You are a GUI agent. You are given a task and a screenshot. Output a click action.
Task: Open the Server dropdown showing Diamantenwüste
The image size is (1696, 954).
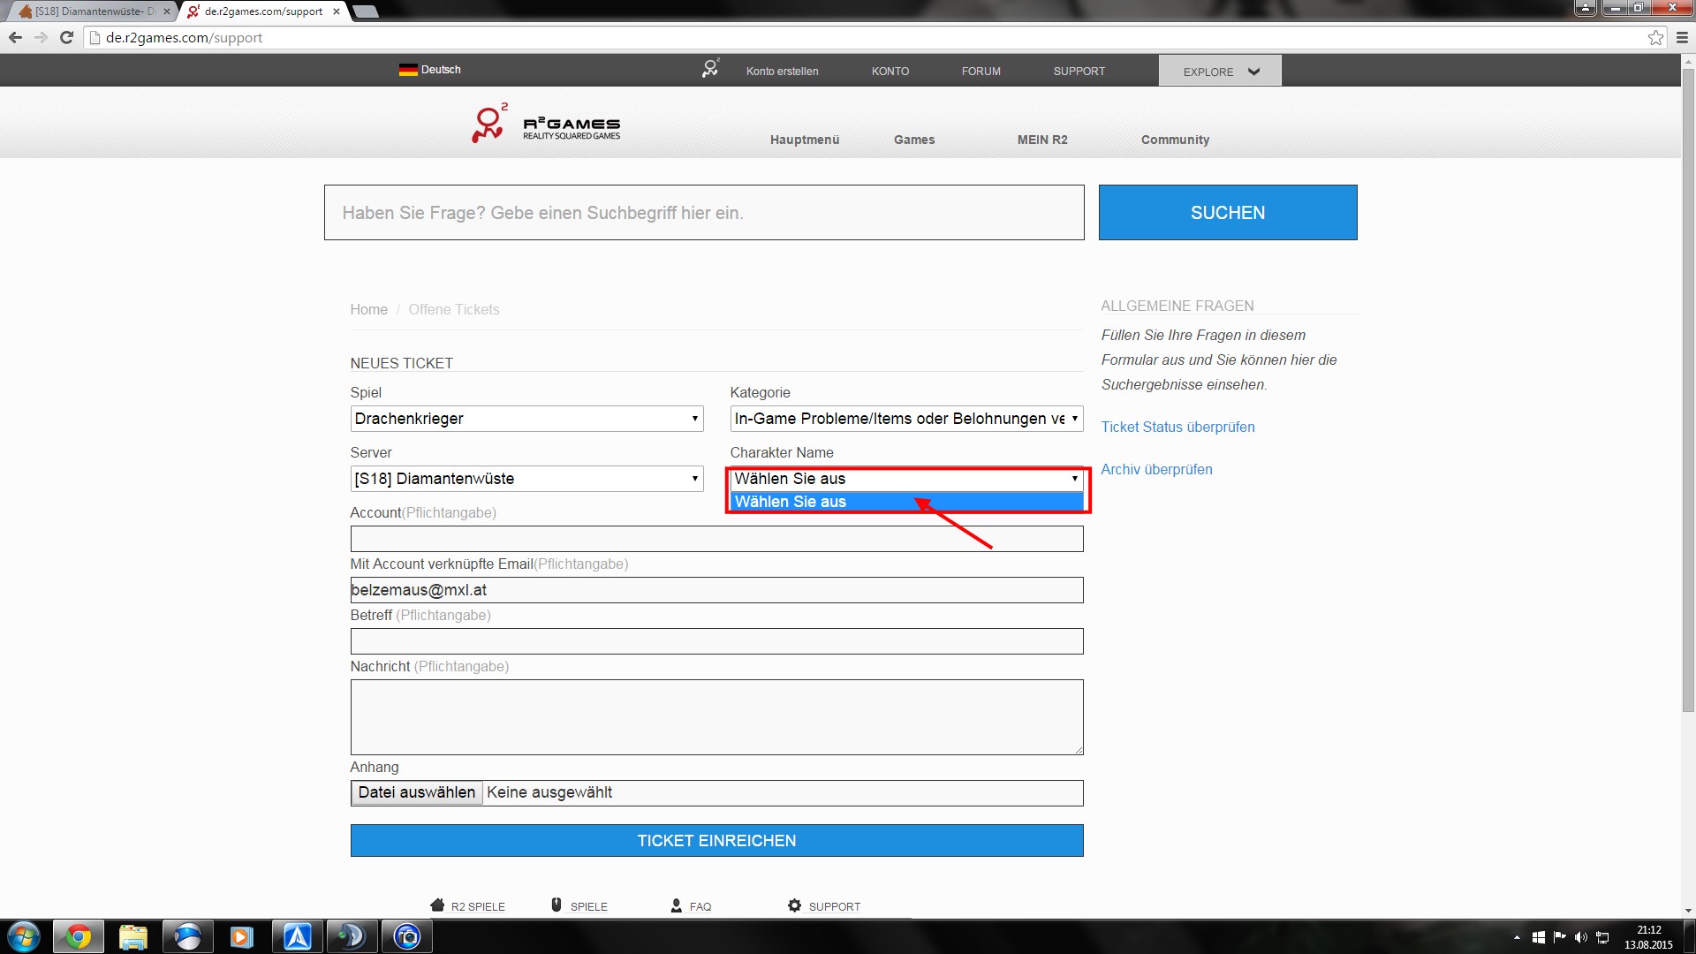(526, 479)
